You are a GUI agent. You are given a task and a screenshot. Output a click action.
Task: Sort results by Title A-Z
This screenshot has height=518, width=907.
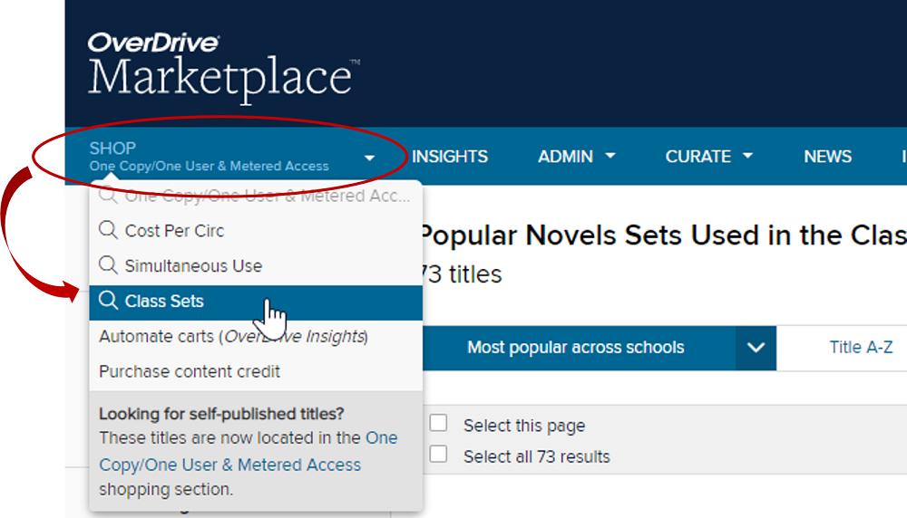(861, 347)
